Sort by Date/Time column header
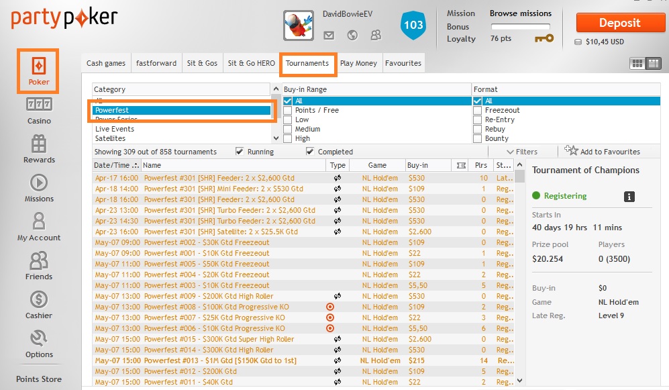 pyautogui.click(x=116, y=165)
